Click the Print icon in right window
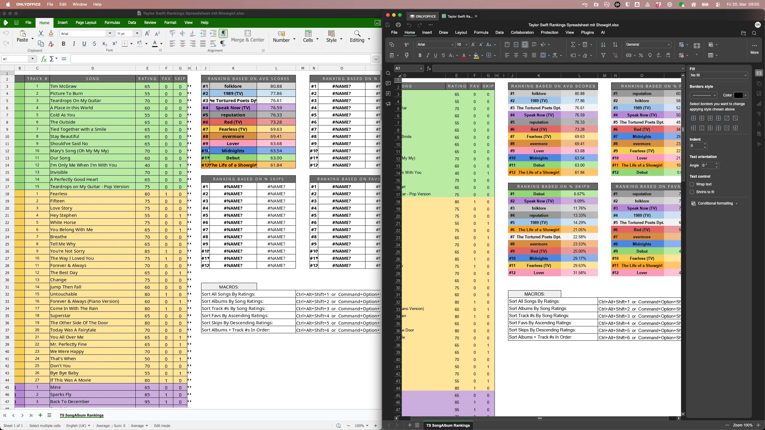765x430 pixels. (398, 25)
